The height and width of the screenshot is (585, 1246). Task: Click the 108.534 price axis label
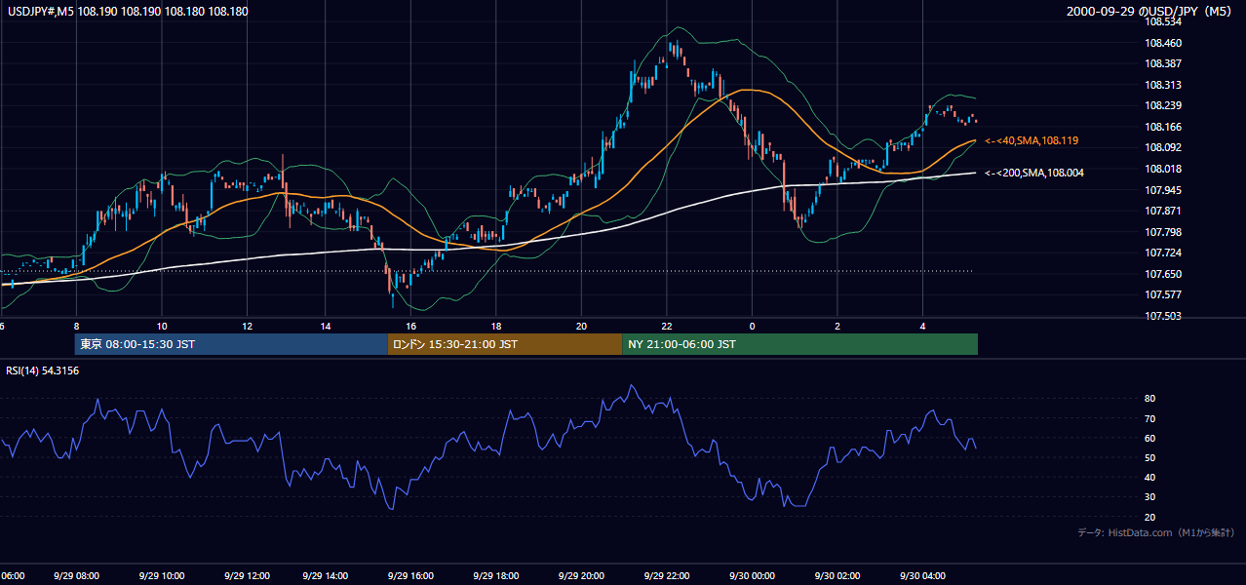click(1163, 21)
